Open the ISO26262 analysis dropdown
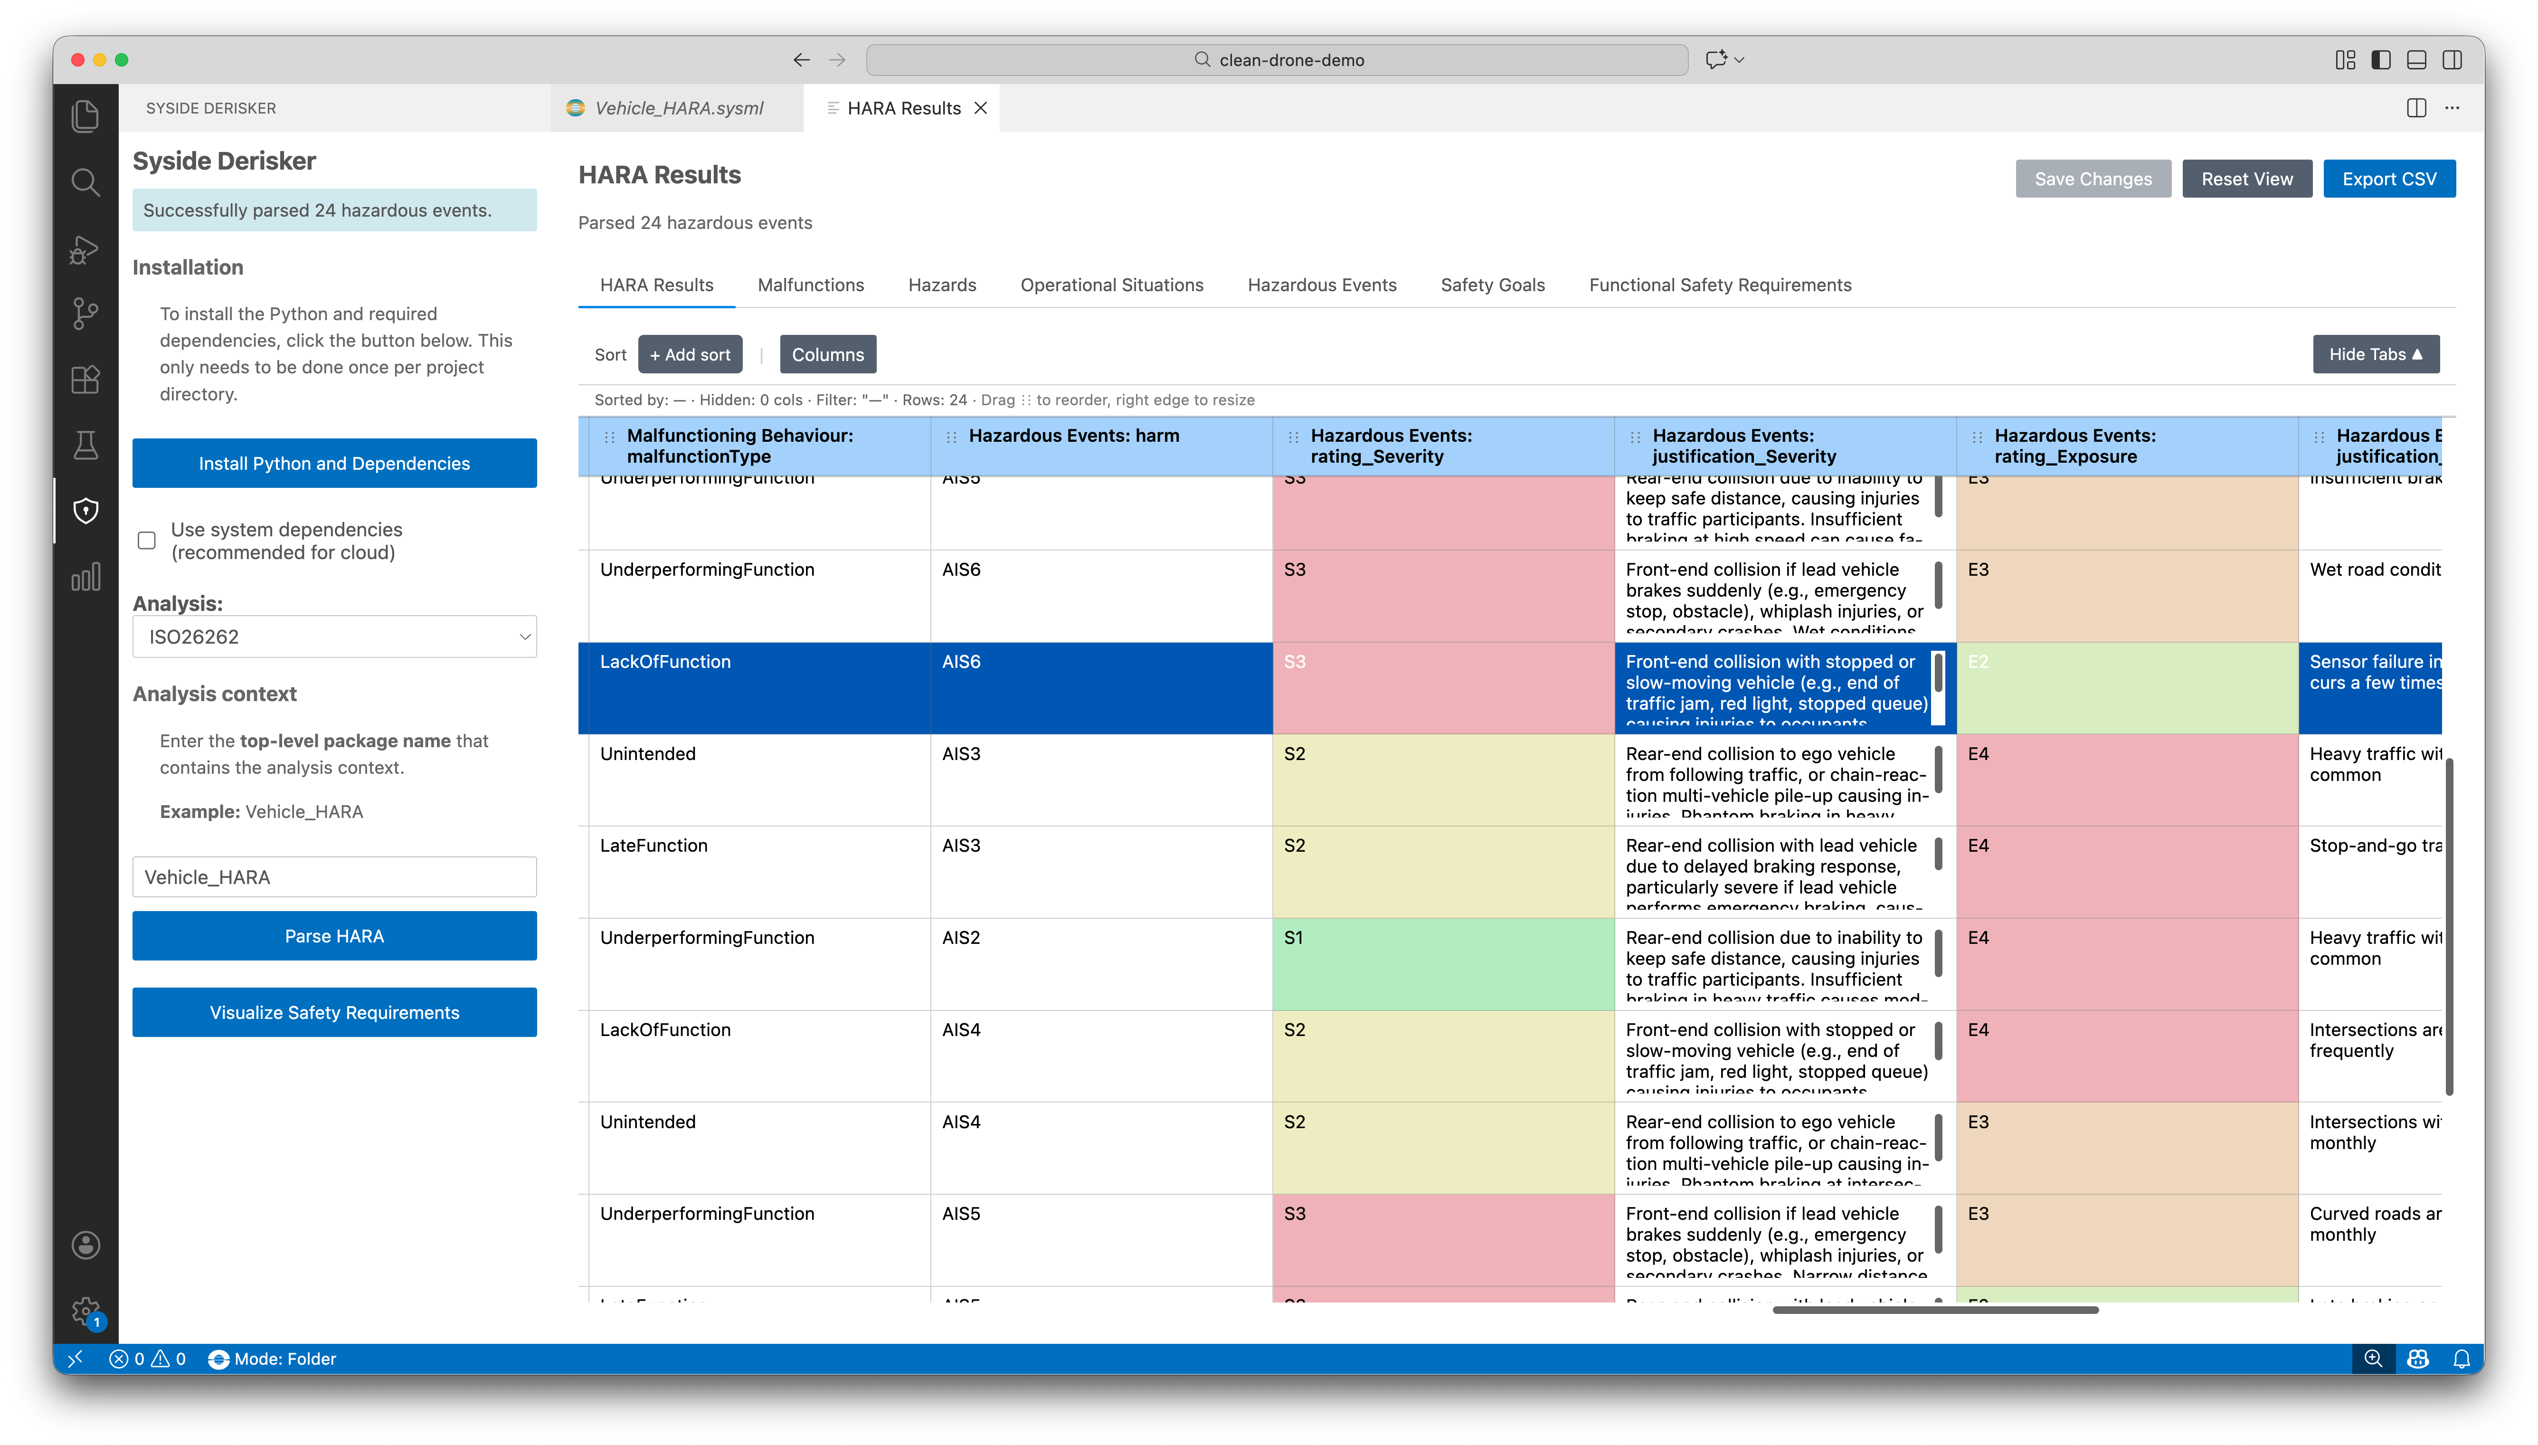2538x1445 pixels. [x=334, y=636]
